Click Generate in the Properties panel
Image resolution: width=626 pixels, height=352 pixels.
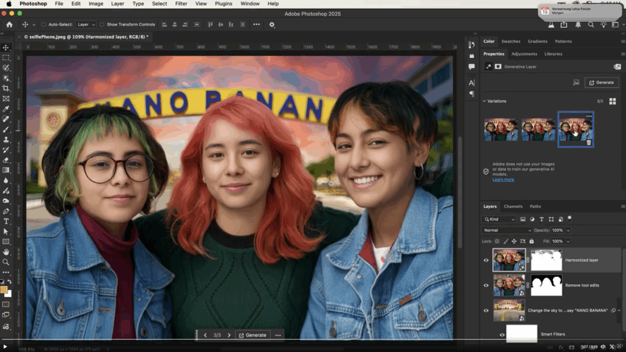[x=601, y=82]
